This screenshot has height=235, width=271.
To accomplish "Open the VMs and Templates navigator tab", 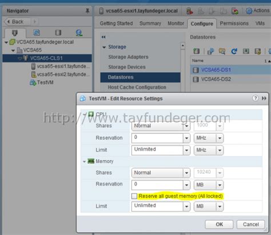I will click(37, 33).
